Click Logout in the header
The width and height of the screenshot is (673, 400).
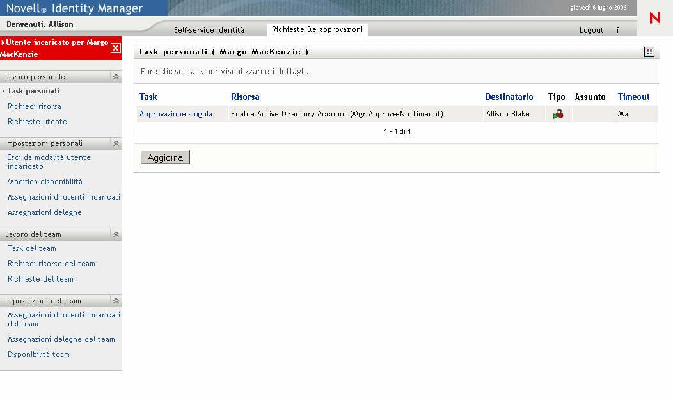pos(591,30)
